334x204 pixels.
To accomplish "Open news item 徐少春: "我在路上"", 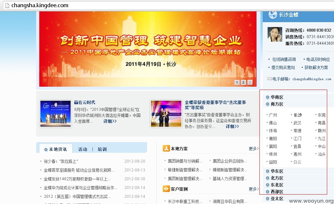I will pos(61,161).
